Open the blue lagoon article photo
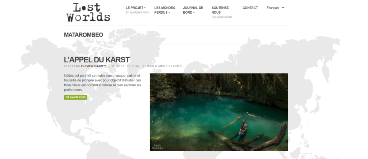Screen dimensions: 368x159 click(219, 112)
